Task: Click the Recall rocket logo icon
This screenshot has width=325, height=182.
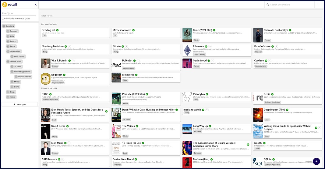Action: [x=5, y=5]
